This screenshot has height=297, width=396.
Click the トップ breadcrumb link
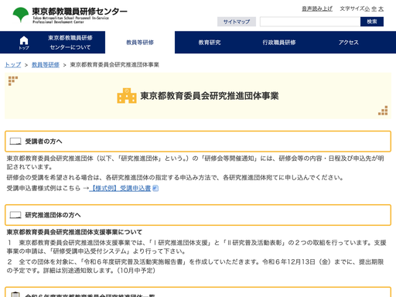pyautogui.click(x=13, y=65)
